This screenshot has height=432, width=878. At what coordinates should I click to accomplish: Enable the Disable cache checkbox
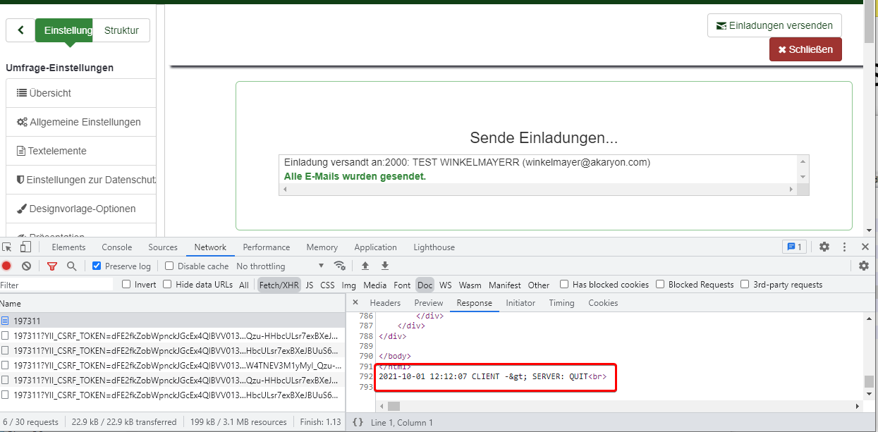tap(169, 266)
